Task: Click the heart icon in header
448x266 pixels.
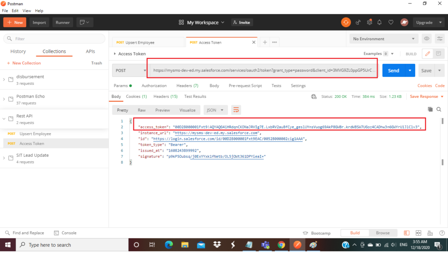Action: click(x=391, y=22)
